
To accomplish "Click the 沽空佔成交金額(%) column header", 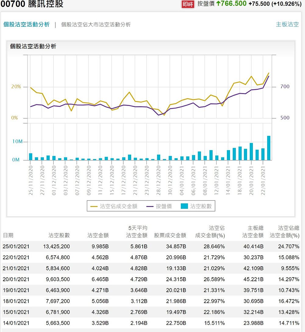I will click(x=210, y=232).
